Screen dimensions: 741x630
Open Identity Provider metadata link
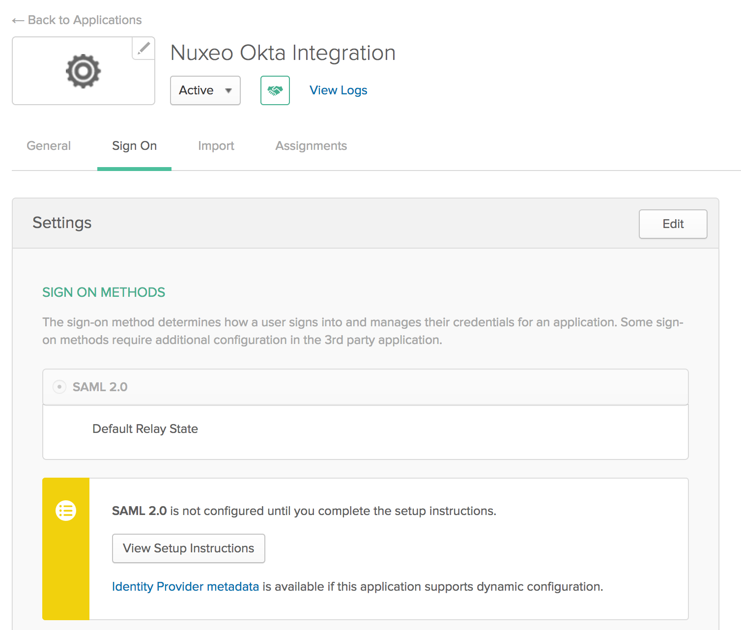coord(185,587)
